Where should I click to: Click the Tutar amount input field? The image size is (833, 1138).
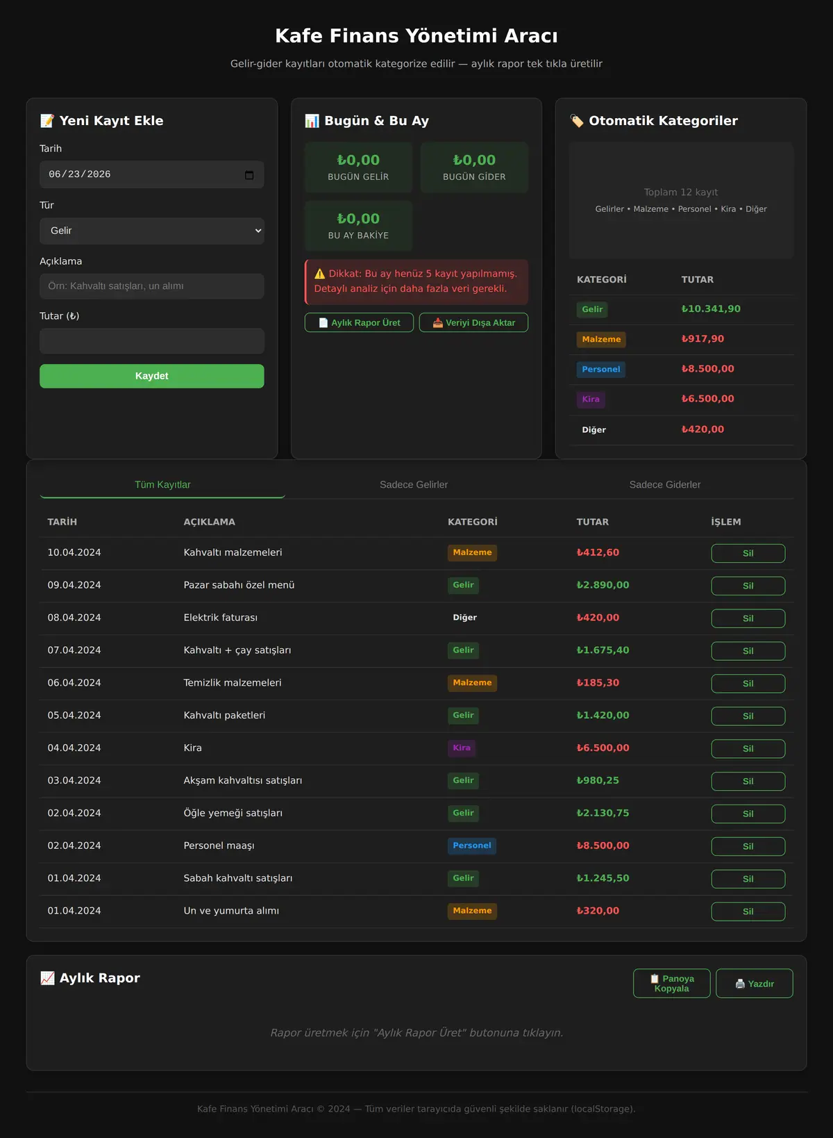tap(152, 341)
